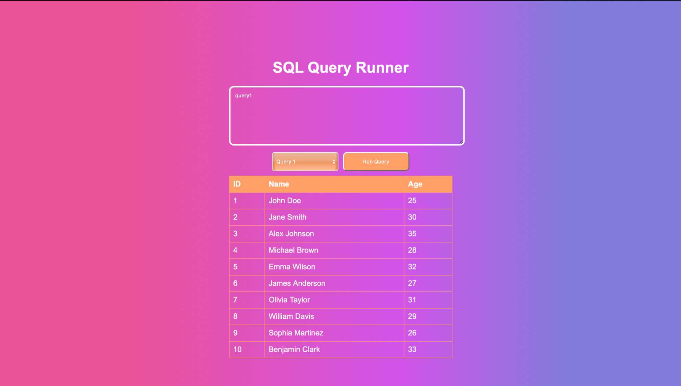Select the Benjamin Clark name cell

pyautogui.click(x=334, y=350)
